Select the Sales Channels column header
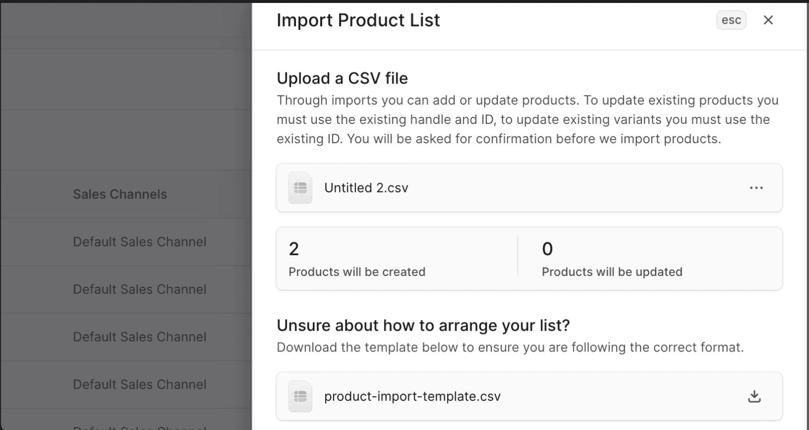 120,194
